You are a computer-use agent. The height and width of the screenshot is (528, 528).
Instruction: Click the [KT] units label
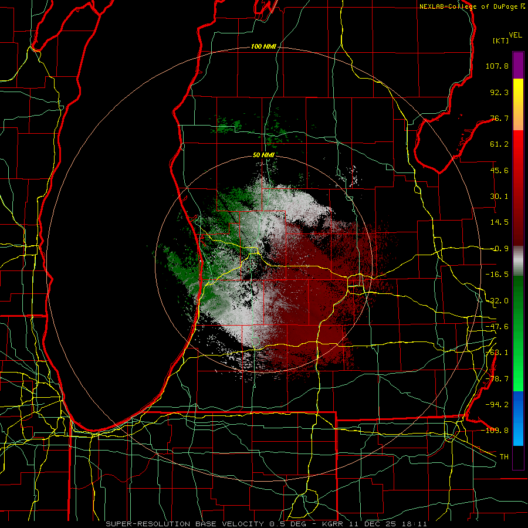[501, 40]
